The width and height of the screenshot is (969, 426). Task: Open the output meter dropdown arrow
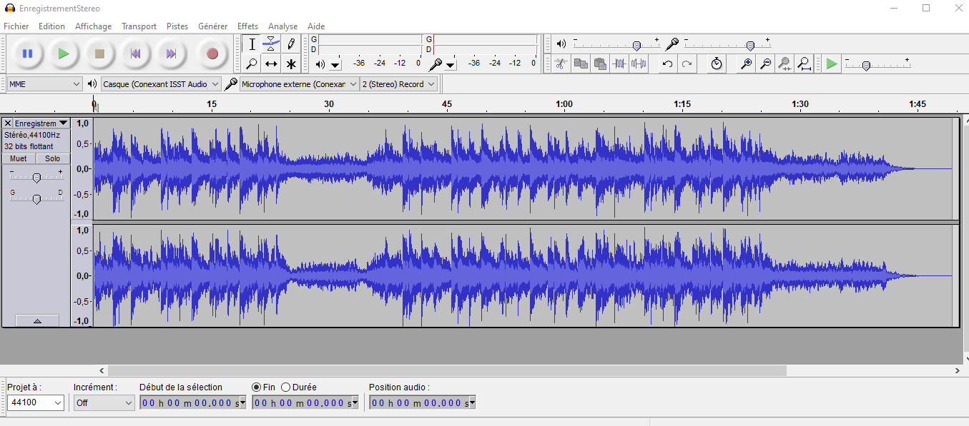(335, 65)
